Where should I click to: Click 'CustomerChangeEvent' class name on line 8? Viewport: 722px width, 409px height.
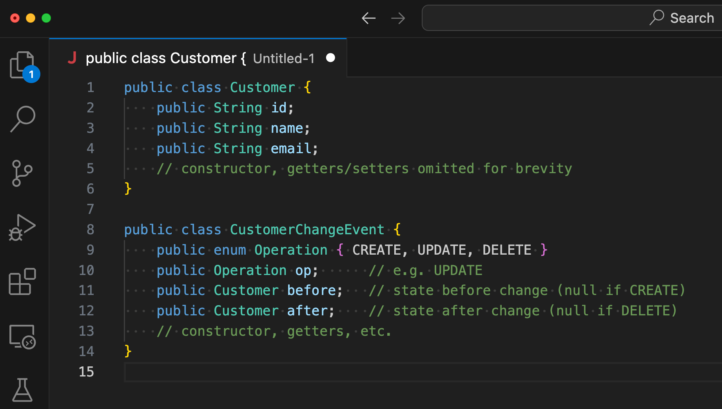[307, 230]
